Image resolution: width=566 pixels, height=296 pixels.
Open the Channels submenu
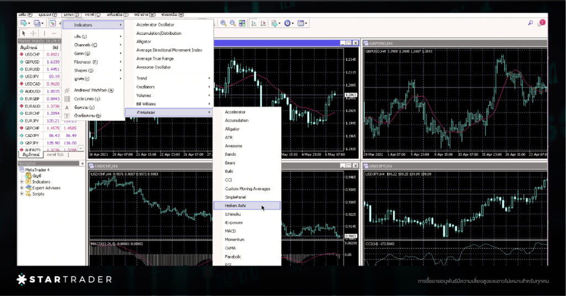(93, 45)
